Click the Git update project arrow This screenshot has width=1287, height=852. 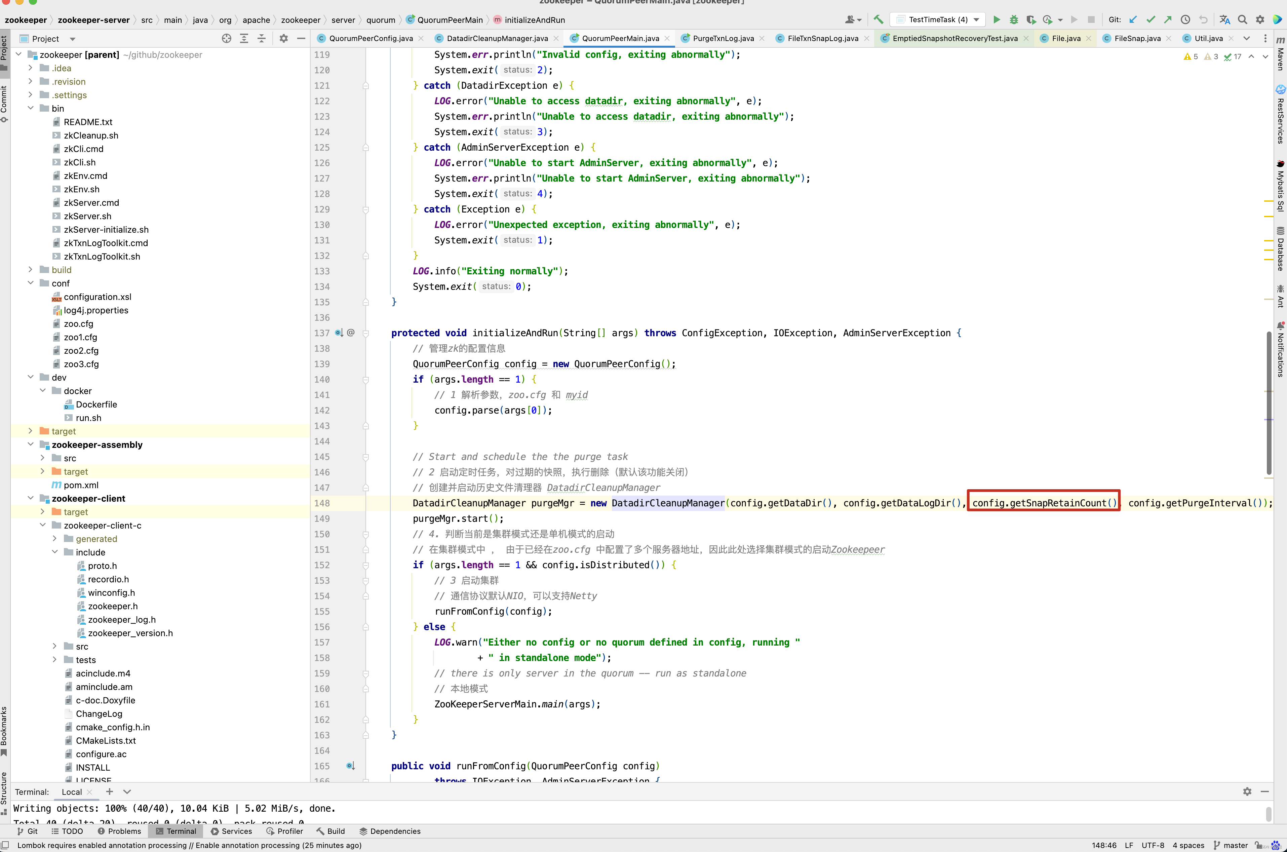click(x=1133, y=20)
